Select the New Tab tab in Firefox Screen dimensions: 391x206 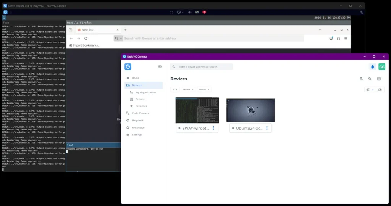[x=97, y=30]
